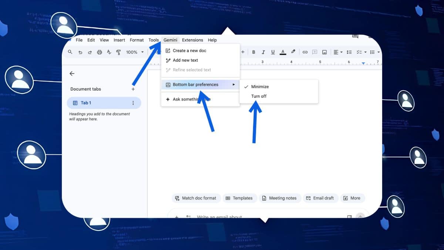Open line and paragraph spacing
This screenshot has width=444, height=250.
point(349,52)
